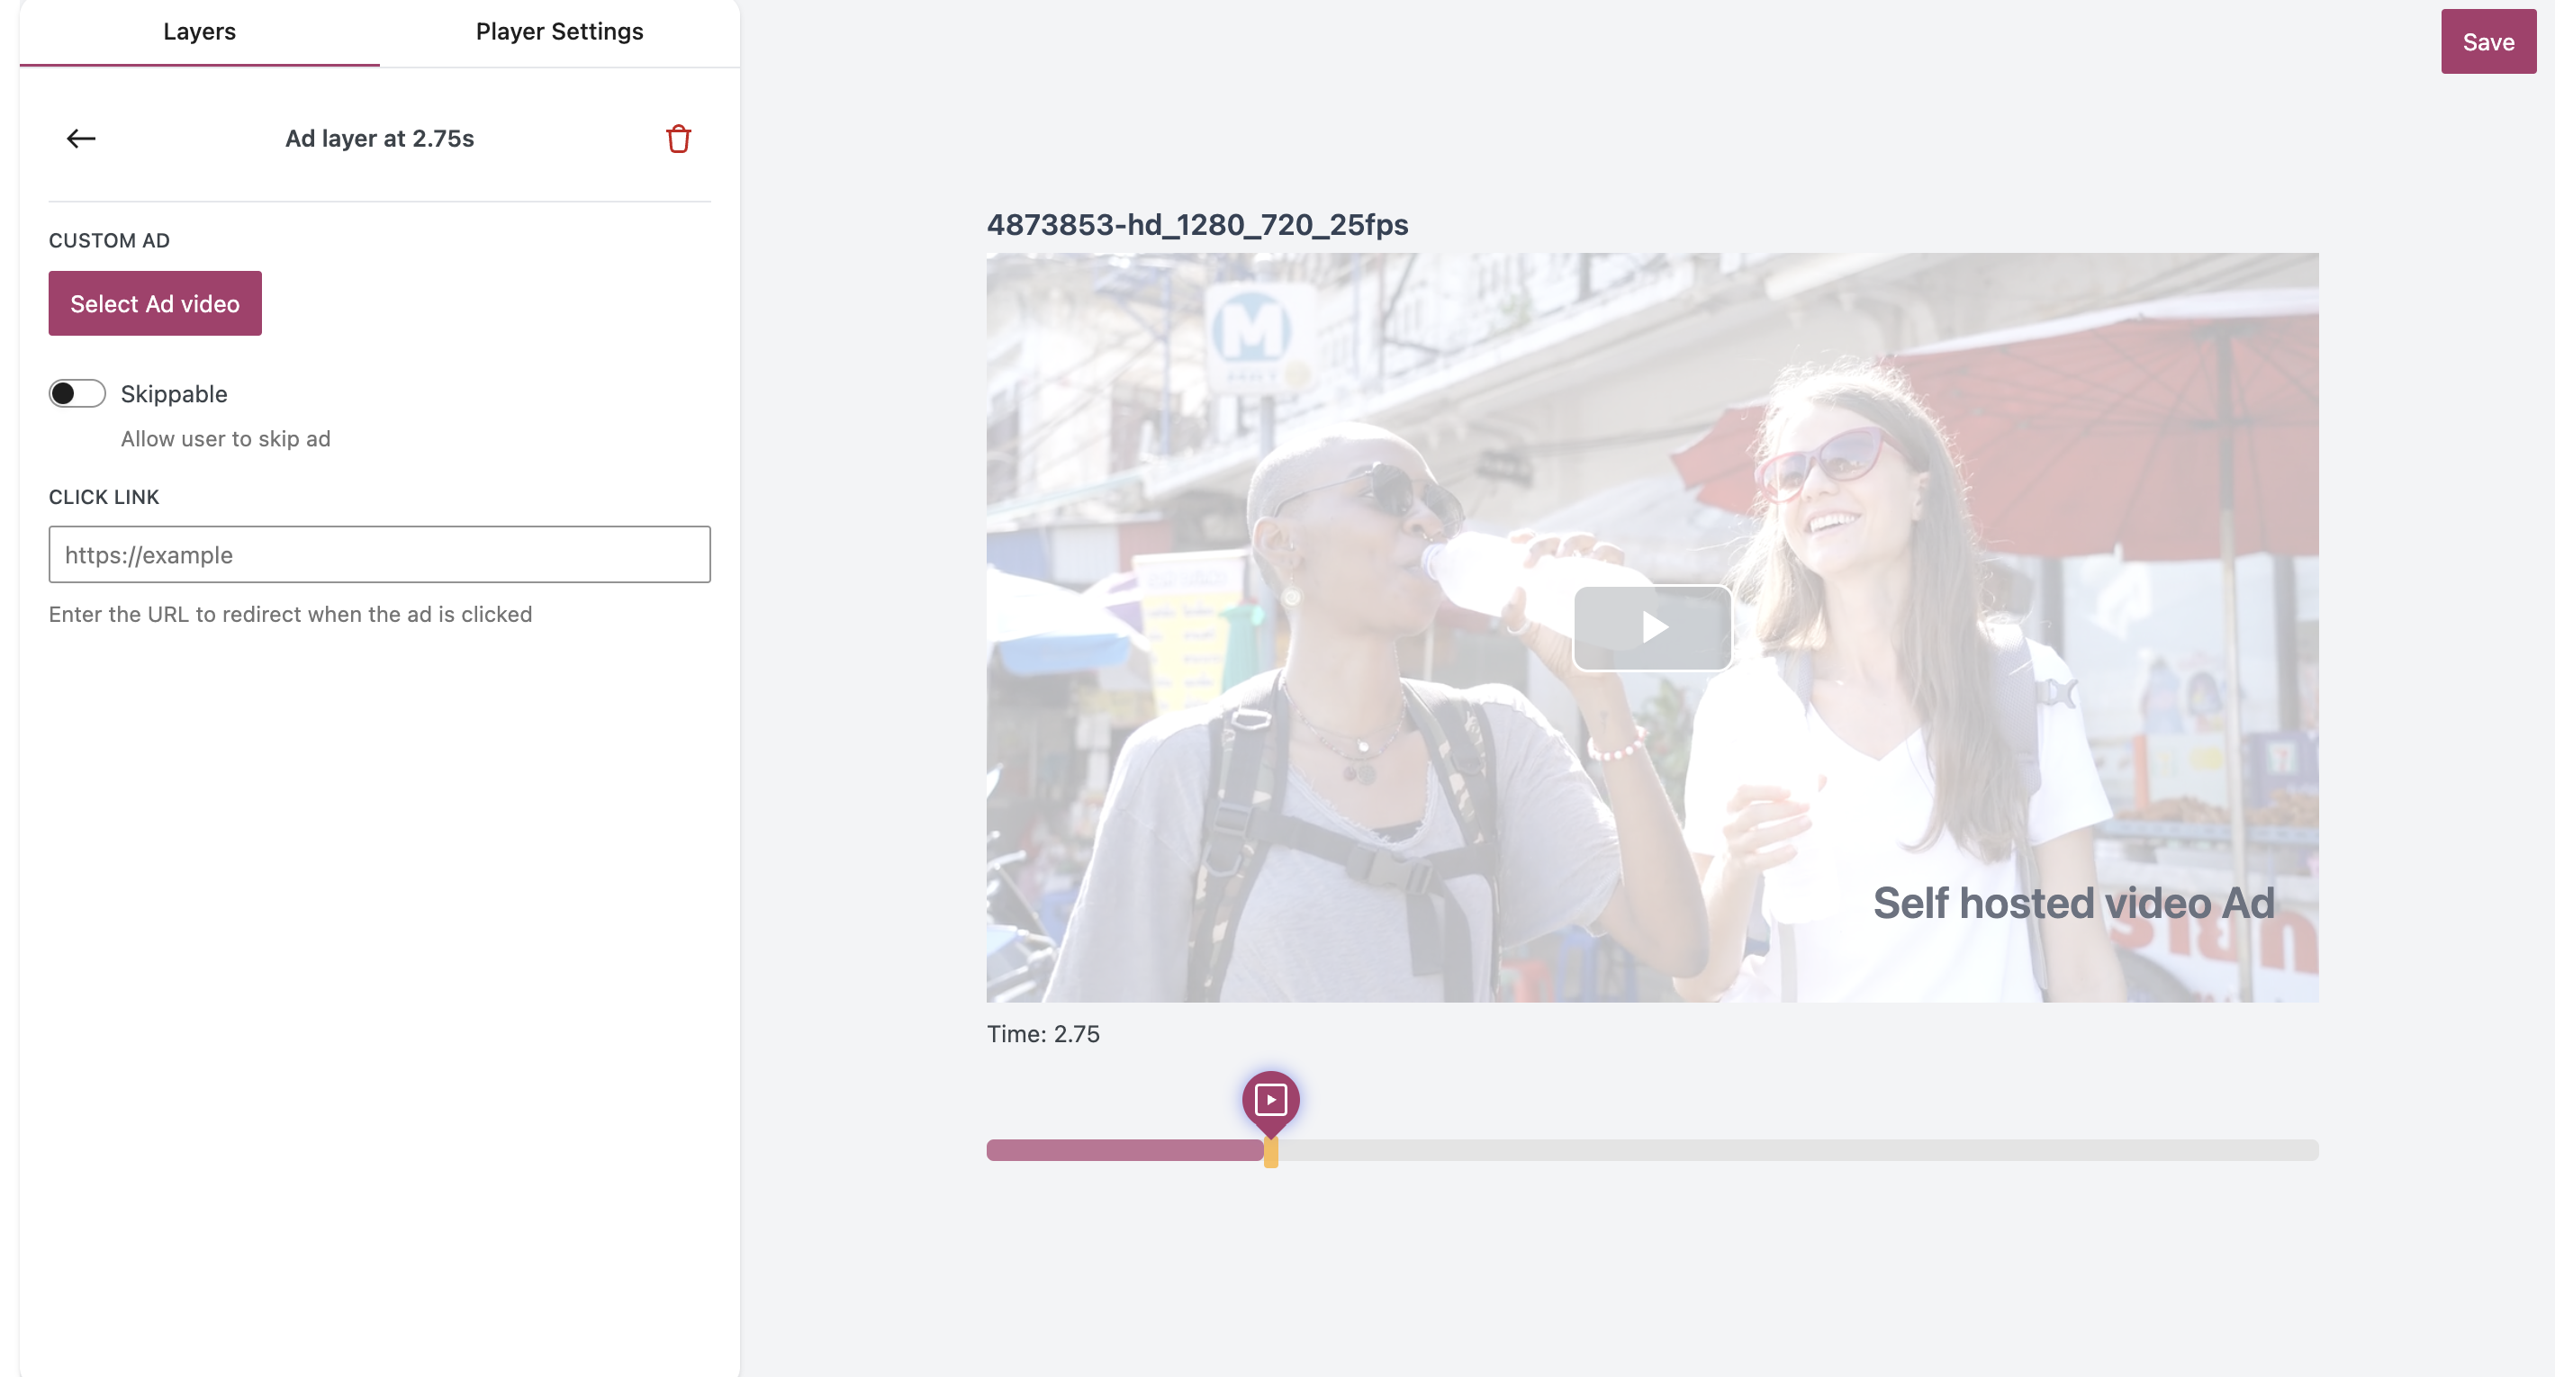Click the back arrow beside Ad layer title
The width and height of the screenshot is (2555, 1377).
click(x=80, y=139)
